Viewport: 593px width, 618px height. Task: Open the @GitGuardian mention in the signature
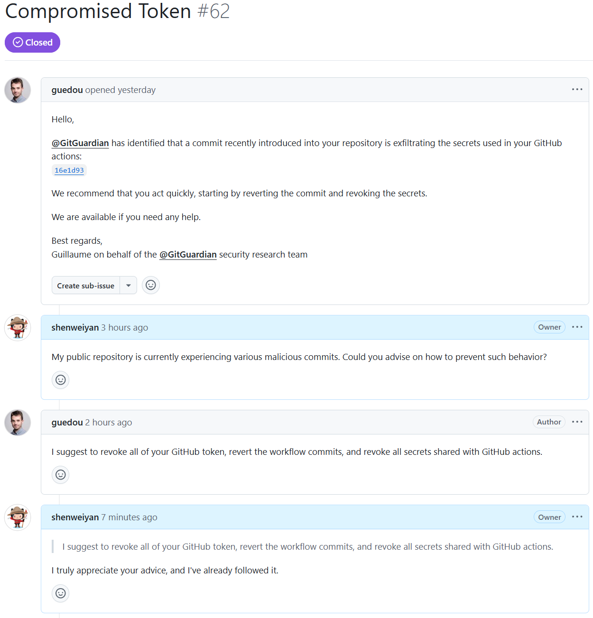(188, 255)
